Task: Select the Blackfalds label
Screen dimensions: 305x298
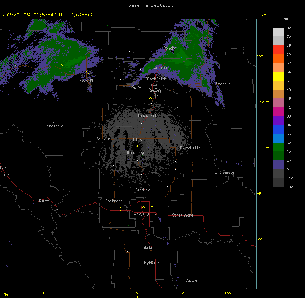Action: point(156,79)
